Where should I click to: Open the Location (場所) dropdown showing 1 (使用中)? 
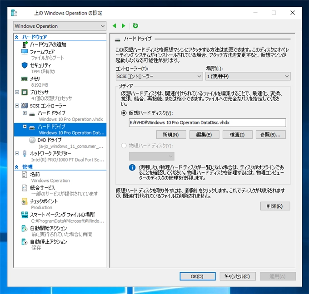(x=248, y=76)
